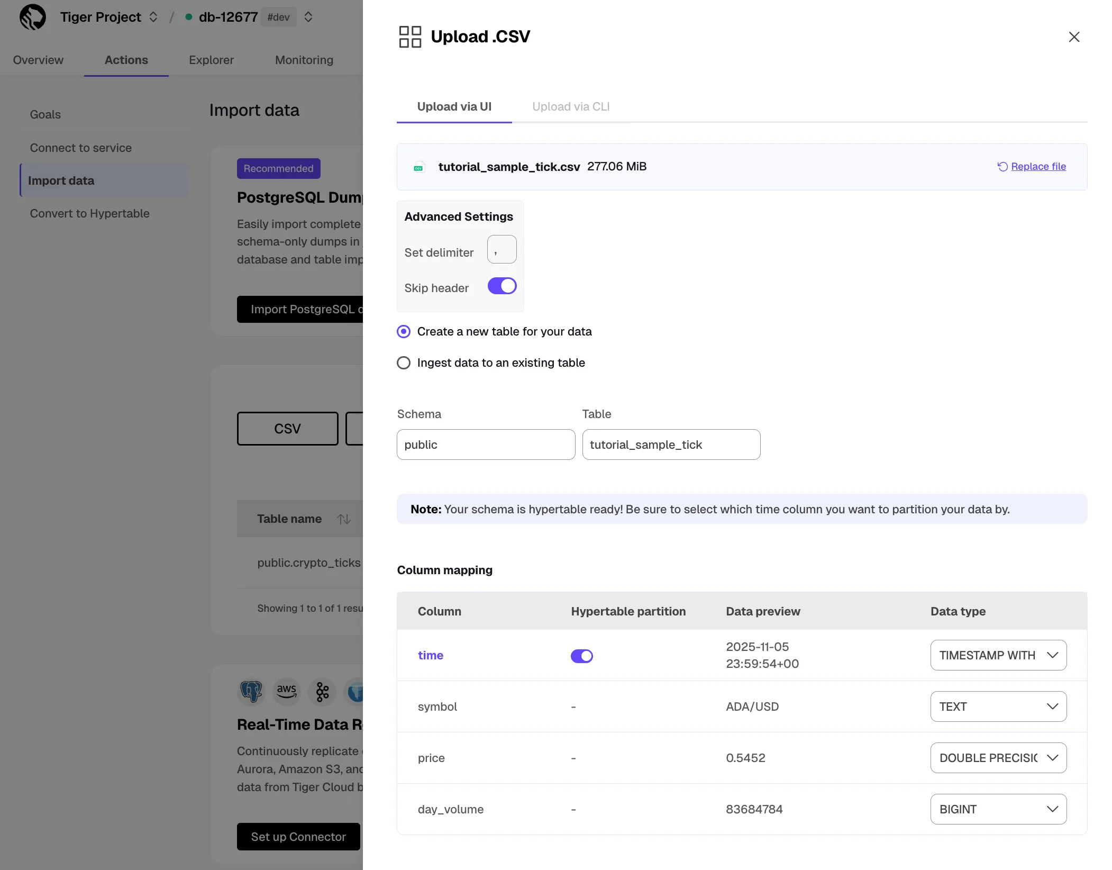
Task: Select Ingest data to an existing table
Action: tap(403, 363)
